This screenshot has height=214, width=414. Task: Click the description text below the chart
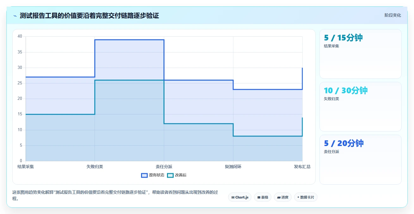[x=115, y=195]
